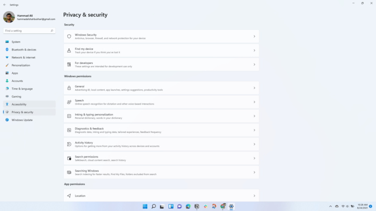376x211 pixels.
Task: Open taskbar Search magnifier
Action: coord(154,206)
